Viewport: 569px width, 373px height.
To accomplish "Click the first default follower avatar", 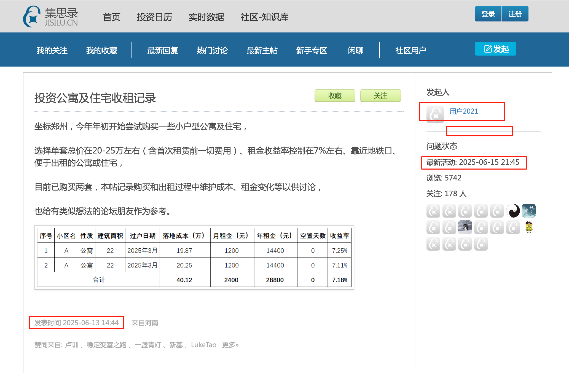I will tap(433, 211).
